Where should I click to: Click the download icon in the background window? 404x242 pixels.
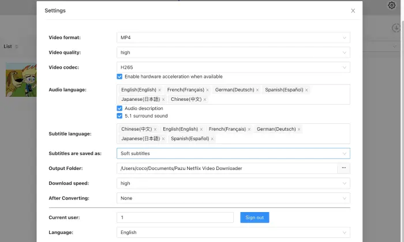[396, 28]
